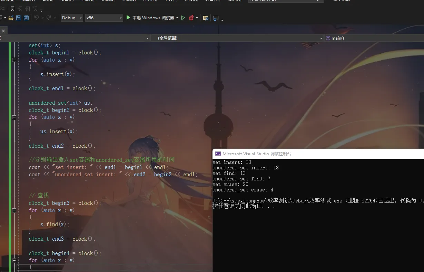Click the 's.find(x);' statement
Screen dimensions: 424x272
click(55, 224)
